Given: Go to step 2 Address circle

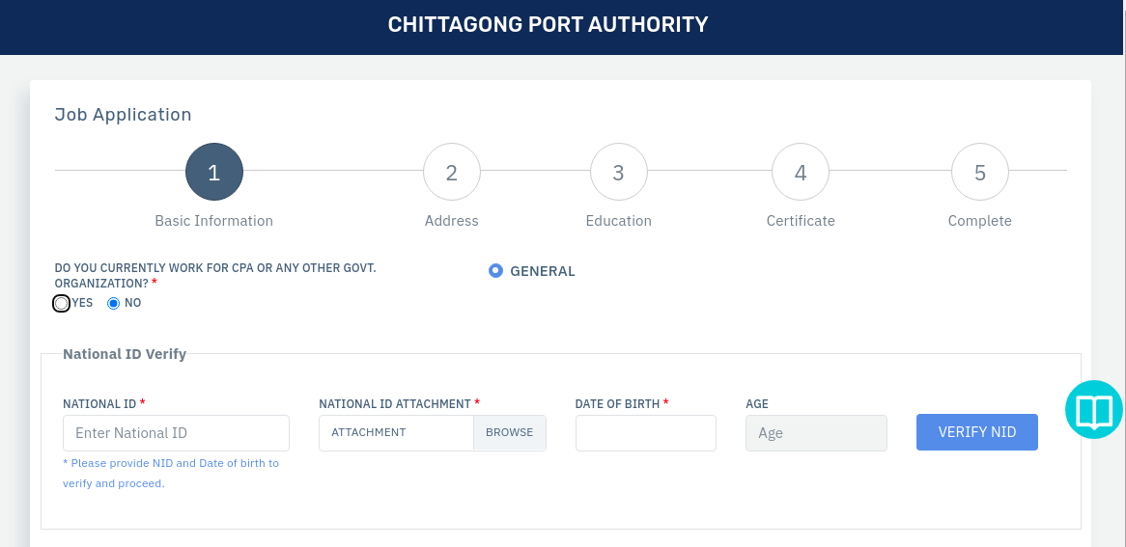Looking at the screenshot, I should point(452,172).
